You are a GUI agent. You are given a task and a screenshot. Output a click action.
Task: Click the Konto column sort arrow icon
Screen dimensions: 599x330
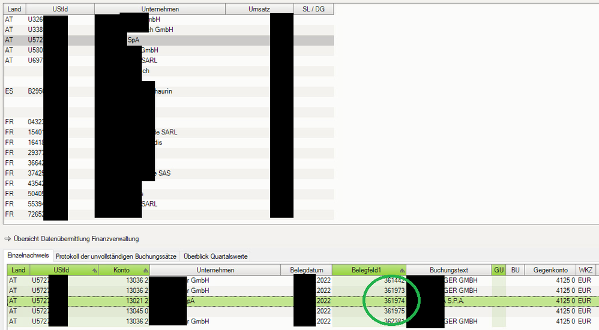(x=145, y=271)
